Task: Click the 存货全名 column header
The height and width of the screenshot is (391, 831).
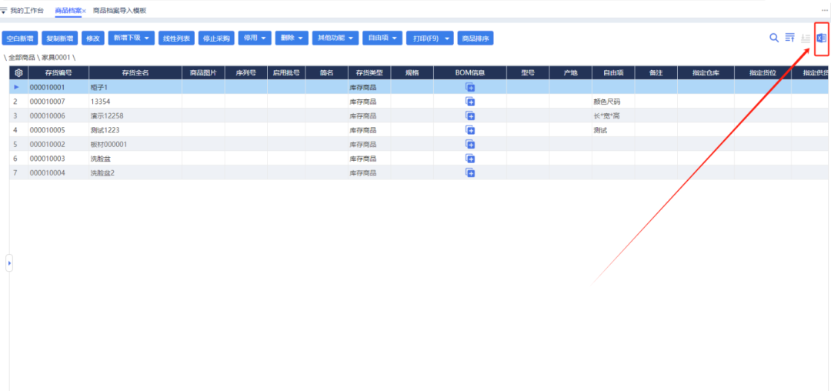Action: [x=135, y=72]
